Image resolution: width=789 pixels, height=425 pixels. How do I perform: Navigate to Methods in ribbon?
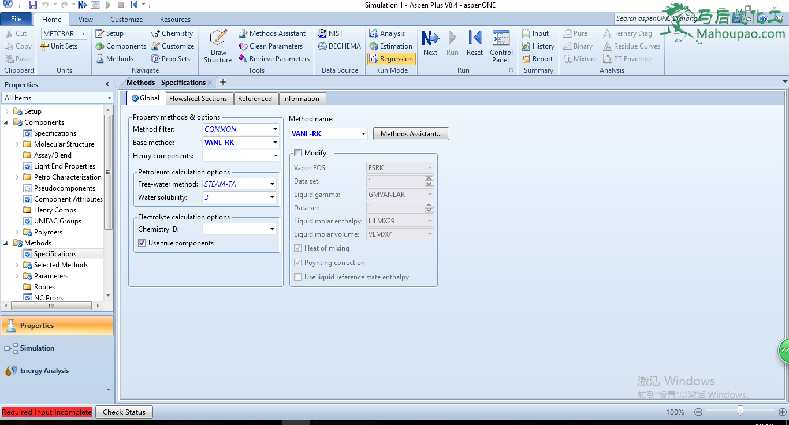point(114,59)
